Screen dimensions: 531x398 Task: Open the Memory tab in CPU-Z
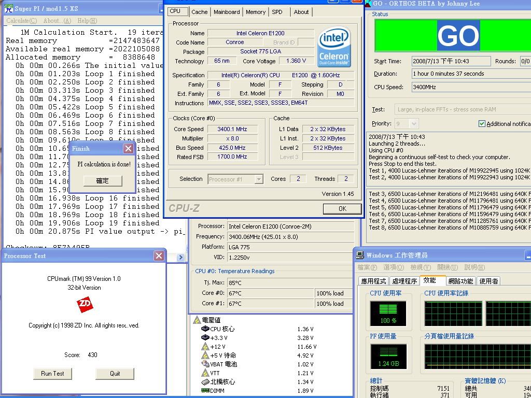click(255, 12)
